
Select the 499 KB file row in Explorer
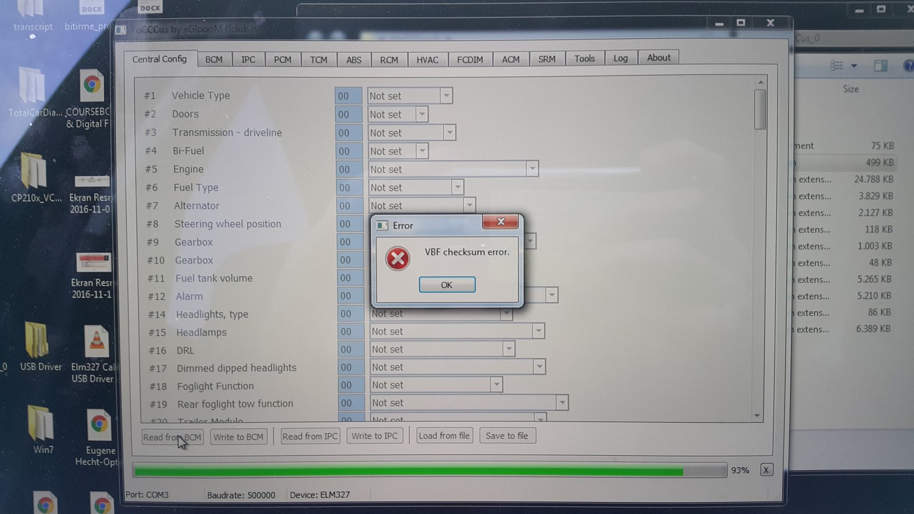(844, 163)
